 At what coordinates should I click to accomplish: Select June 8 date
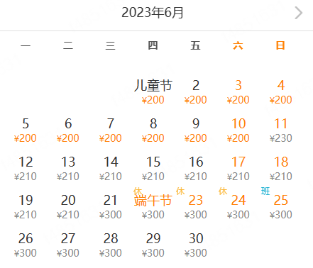coord(153,130)
